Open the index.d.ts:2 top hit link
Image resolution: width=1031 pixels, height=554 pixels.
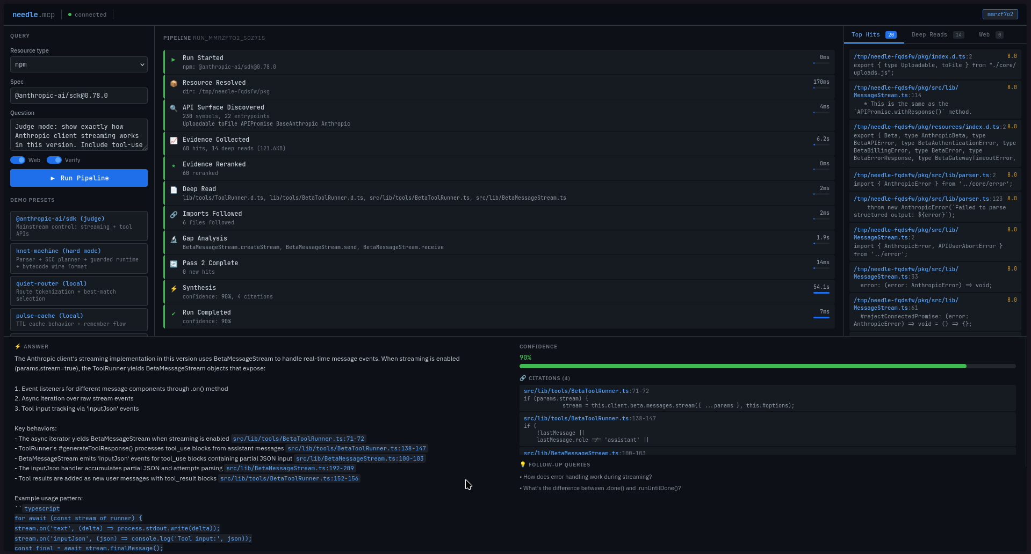coord(913,56)
